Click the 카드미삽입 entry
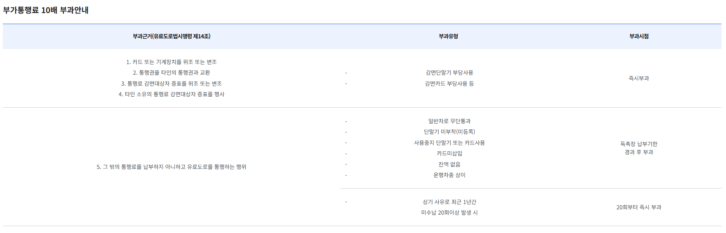This screenshot has height=233, width=726. [449, 153]
